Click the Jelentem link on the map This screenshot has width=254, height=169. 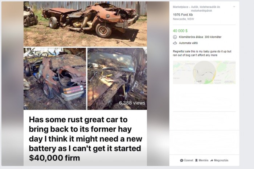tap(229, 81)
